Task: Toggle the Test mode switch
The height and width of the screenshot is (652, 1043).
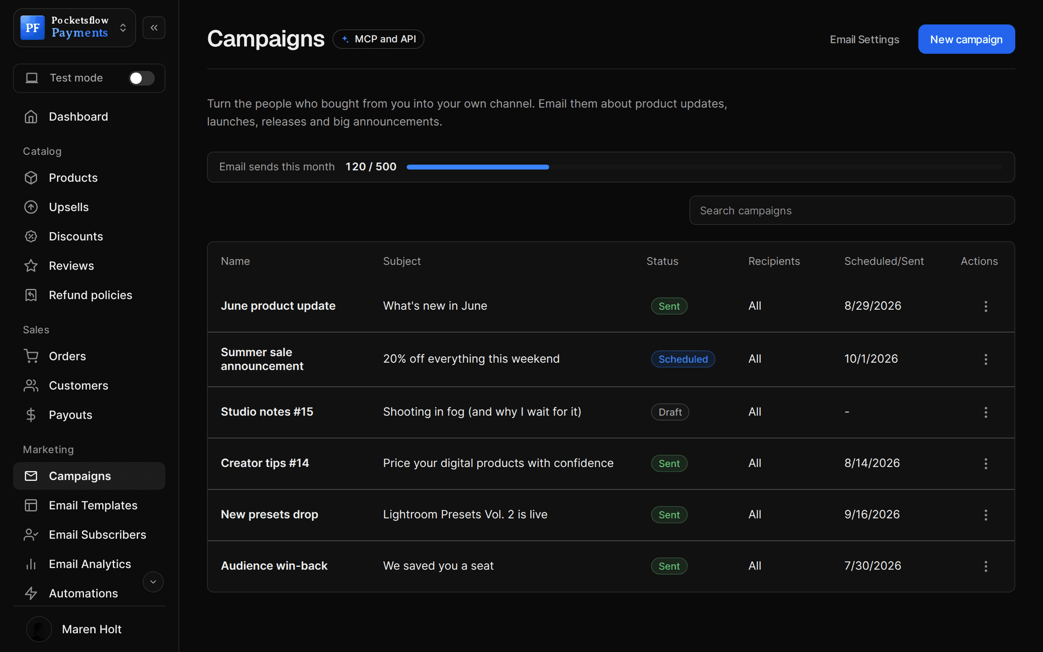Action: 142,78
